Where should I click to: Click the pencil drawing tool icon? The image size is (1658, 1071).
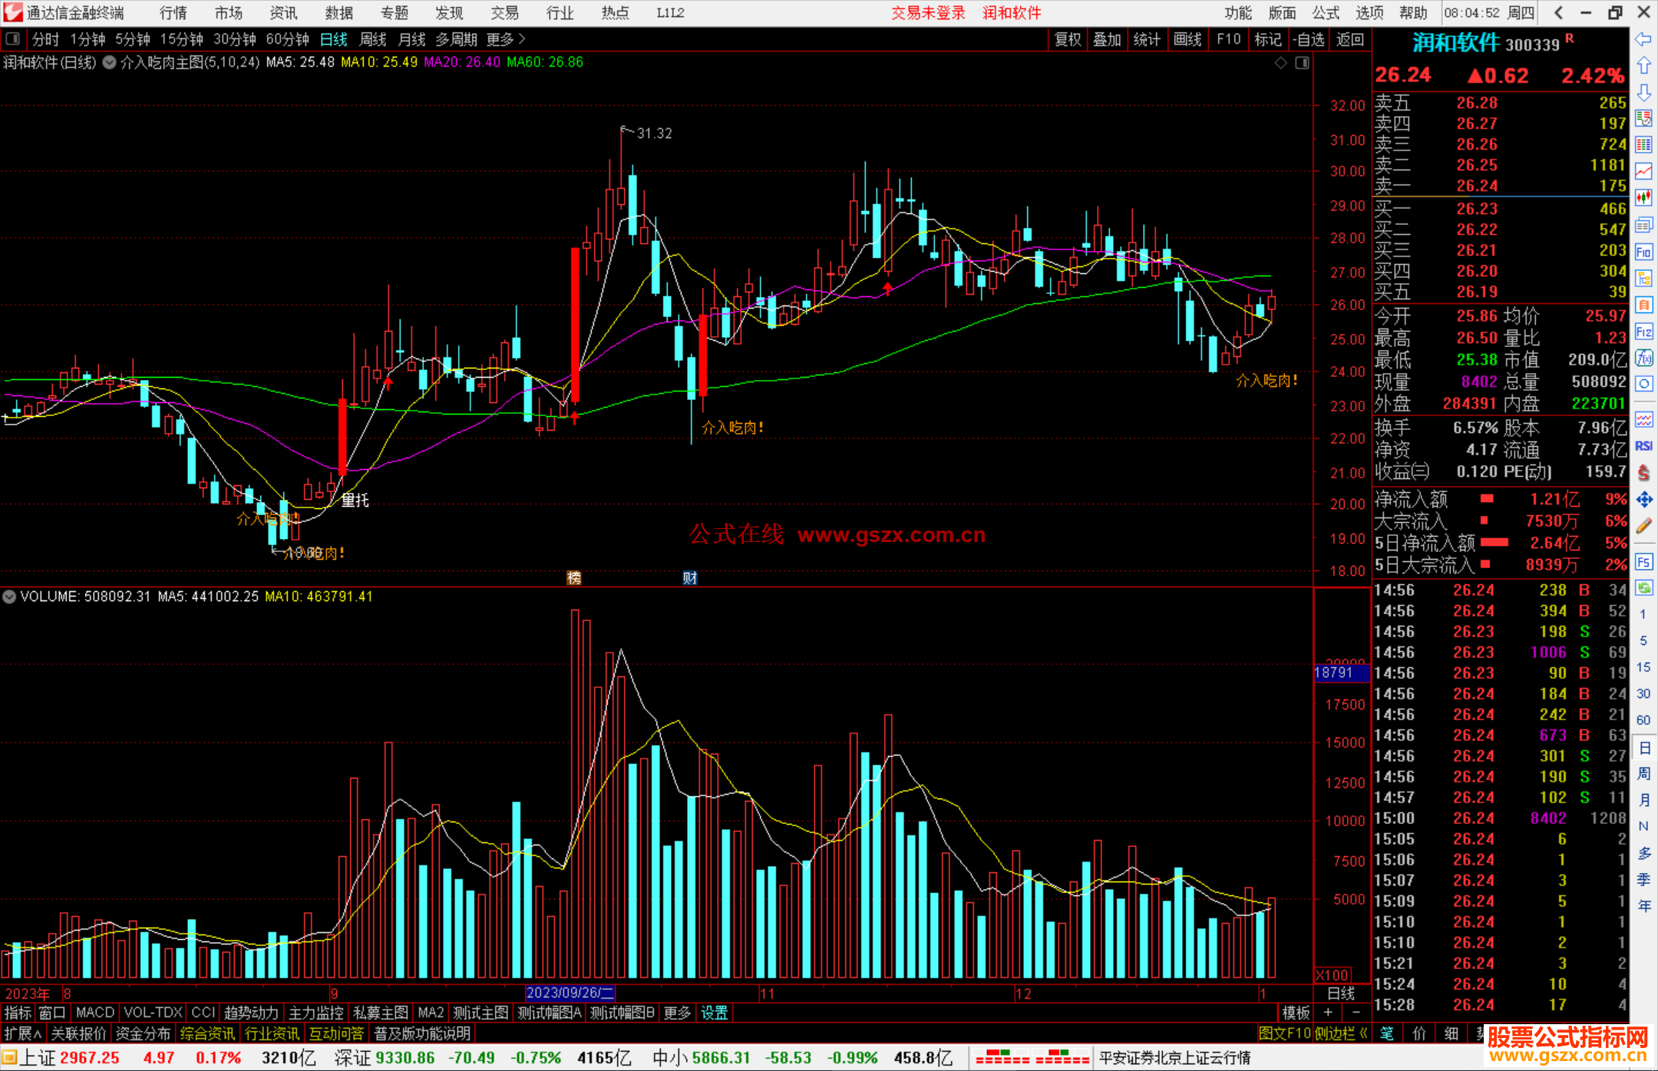pos(1643,526)
